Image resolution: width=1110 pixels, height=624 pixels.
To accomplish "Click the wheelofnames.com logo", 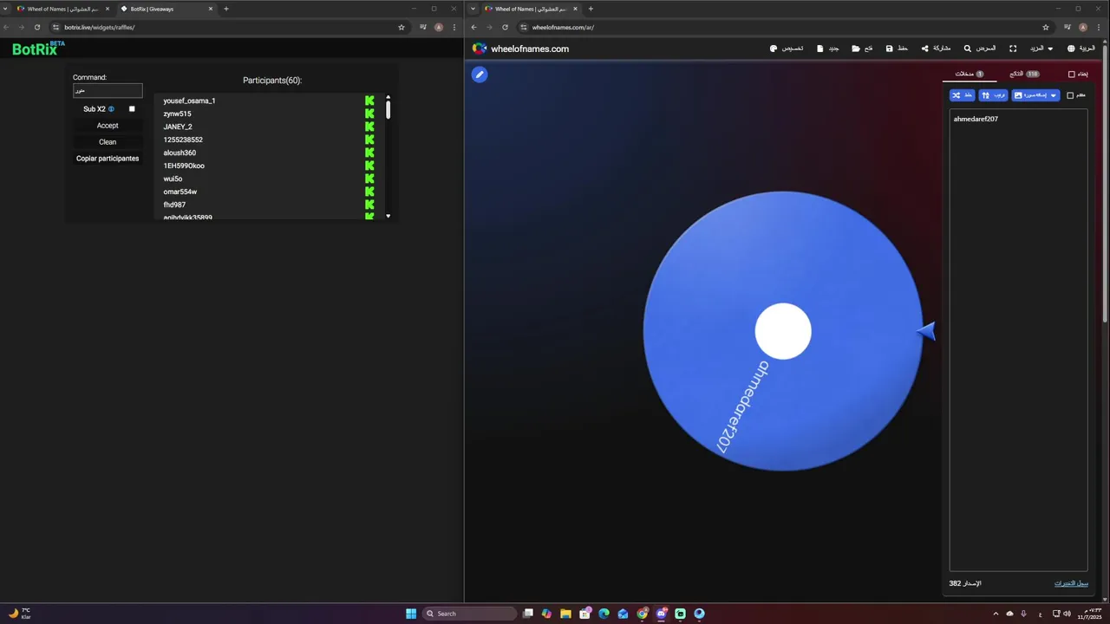I will point(520,49).
